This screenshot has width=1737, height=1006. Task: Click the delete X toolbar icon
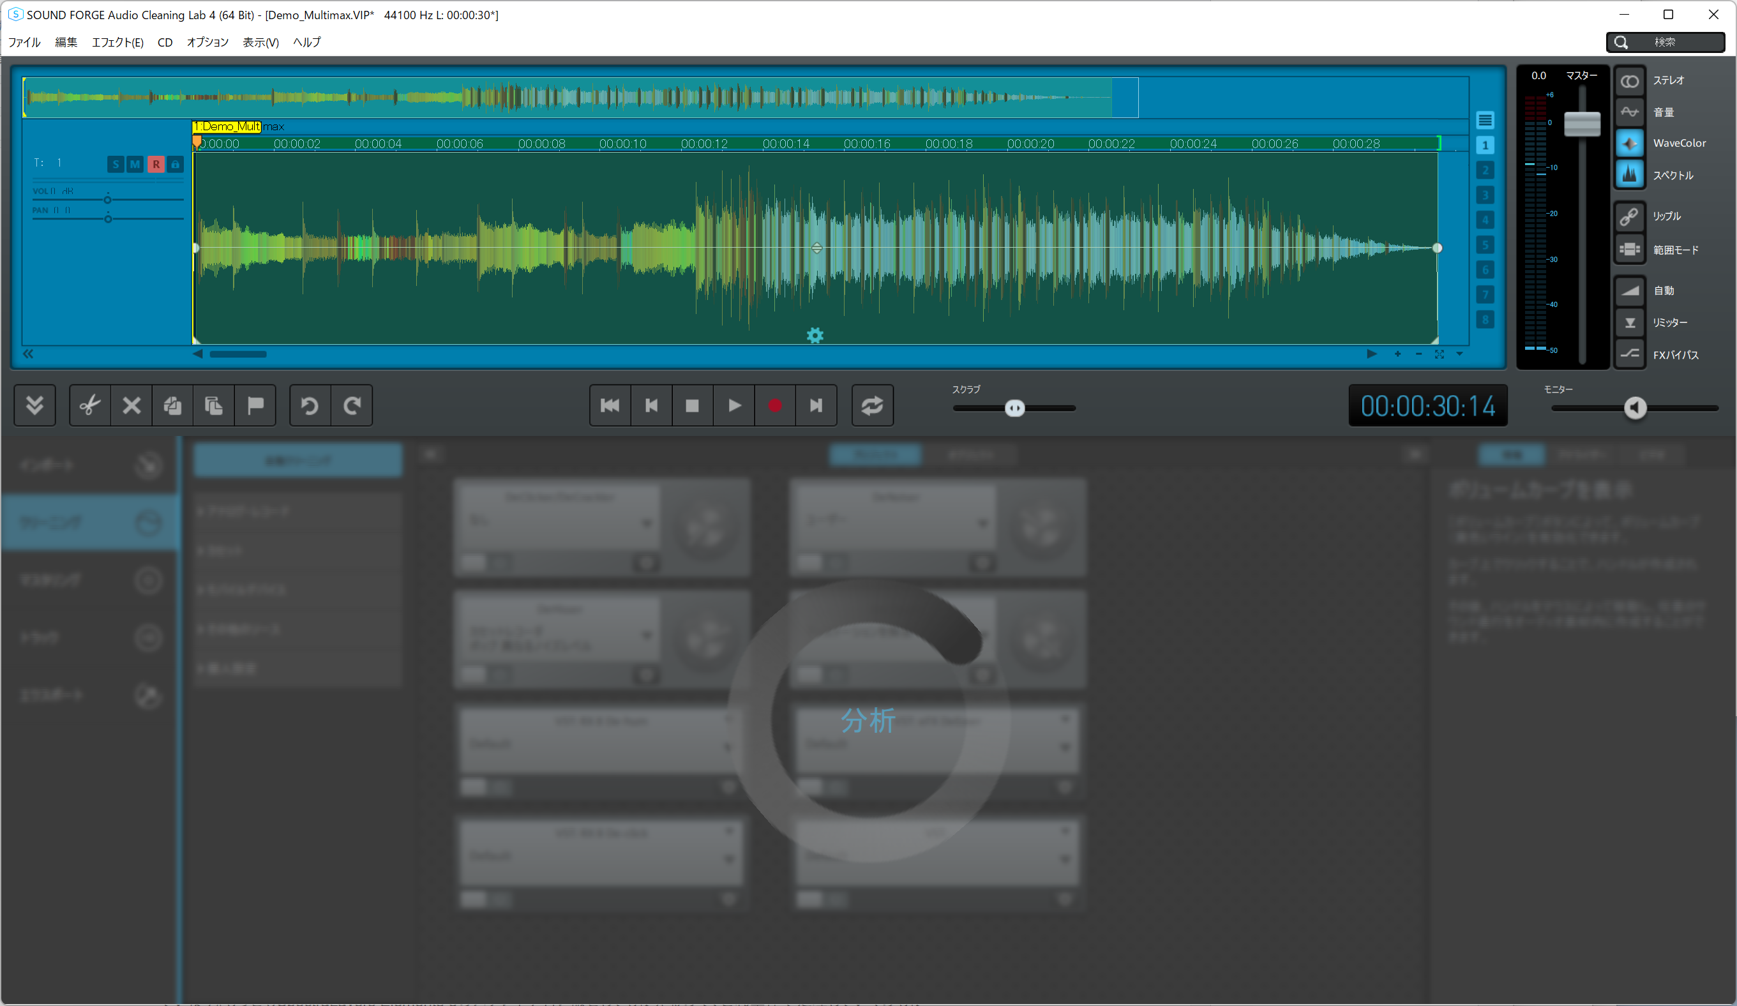pyautogui.click(x=131, y=405)
